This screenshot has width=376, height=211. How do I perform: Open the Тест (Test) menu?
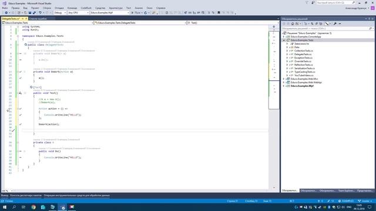(129, 8)
